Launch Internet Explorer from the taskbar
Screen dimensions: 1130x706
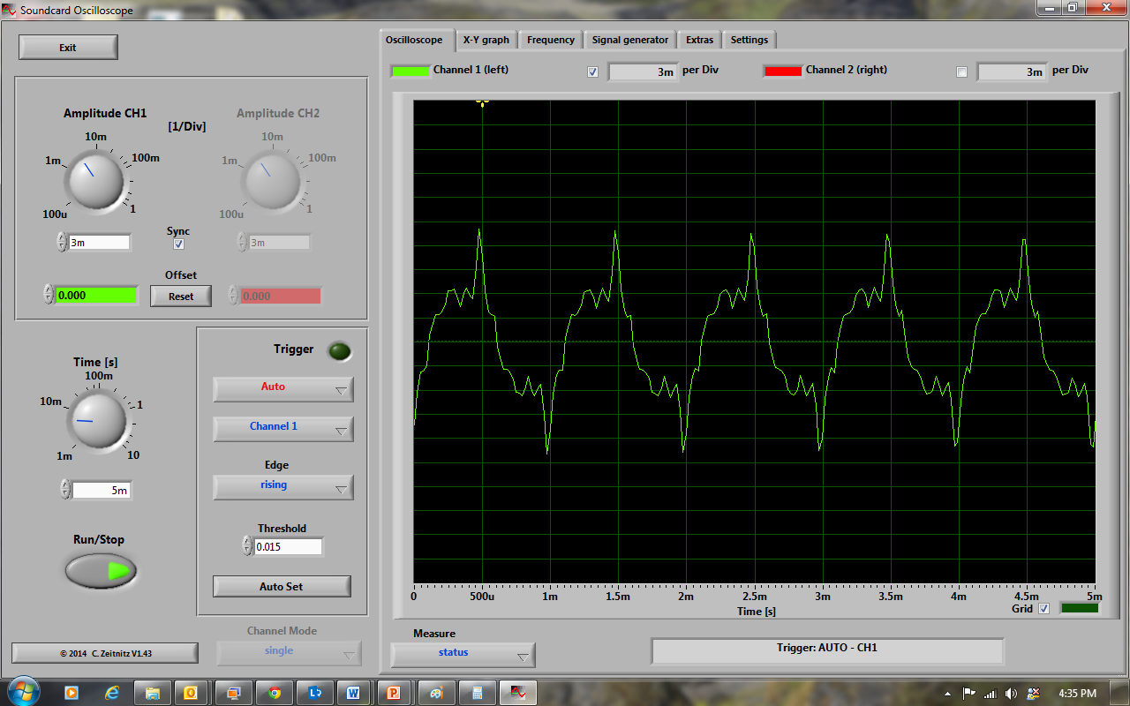click(x=112, y=693)
